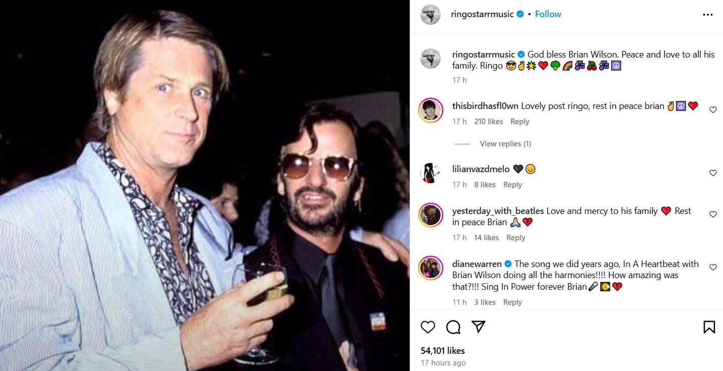The height and width of the screenshot is (371, 723).
Task: Open the comment bubble icon
Action: click(x=453, y=327)
